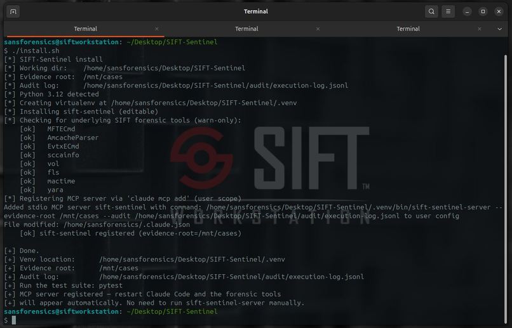The width and height of the screenshot is (512, 328).
Task: Click the '[+] Done.' line
Action: tap(22, 251)
